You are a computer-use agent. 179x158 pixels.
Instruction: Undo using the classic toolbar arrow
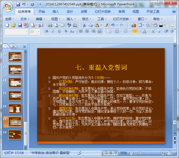(x=113, y=25)
